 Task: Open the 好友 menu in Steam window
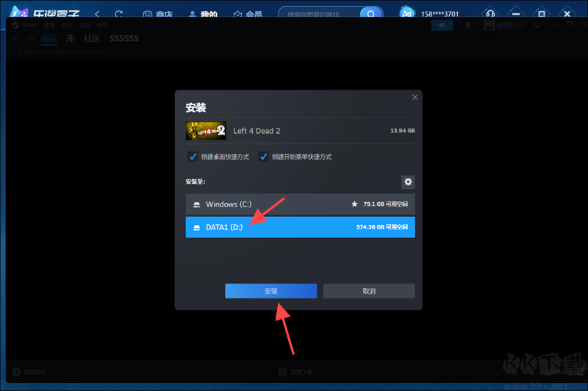pos(67,25)
